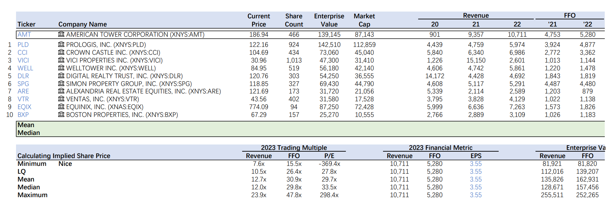This screenshot has height=205, width=616.
Task: Select Prologis enterprise value 142,510
Action: tap(329, 45)
